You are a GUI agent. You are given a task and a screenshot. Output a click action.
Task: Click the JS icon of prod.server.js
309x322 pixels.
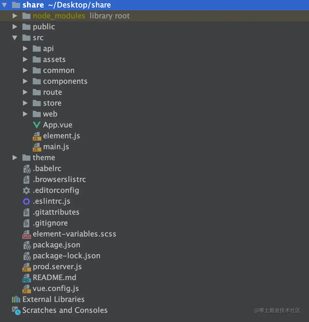tap(26, 267)
